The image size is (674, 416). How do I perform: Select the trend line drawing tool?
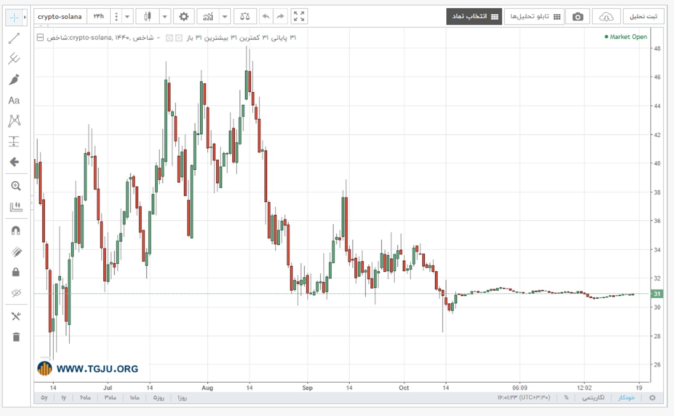pyautogui.click(x=14, y=38)
